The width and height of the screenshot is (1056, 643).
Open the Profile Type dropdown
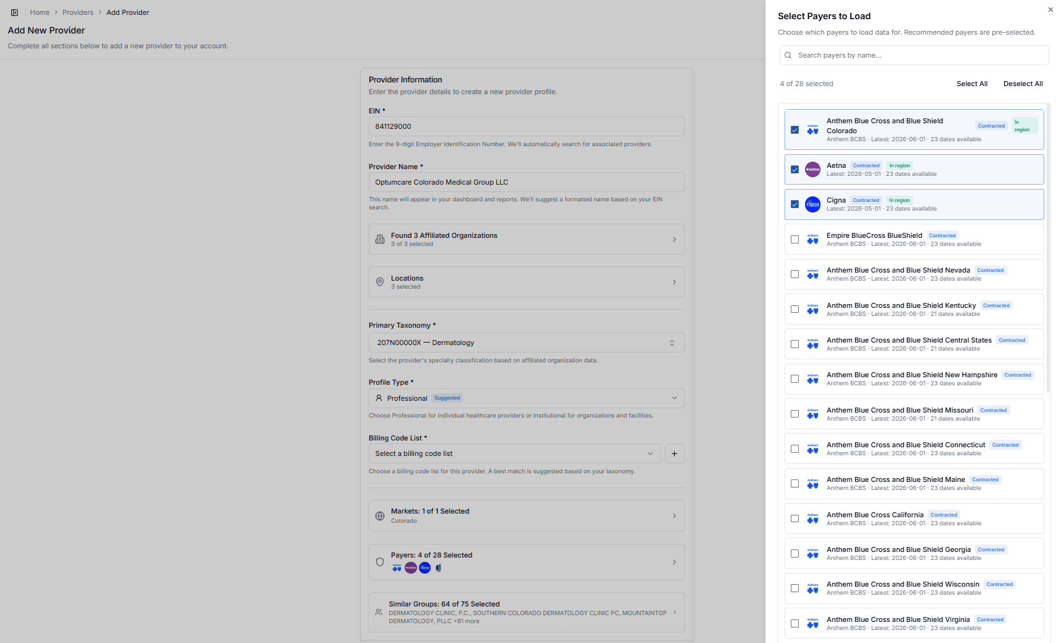(526, 398)
